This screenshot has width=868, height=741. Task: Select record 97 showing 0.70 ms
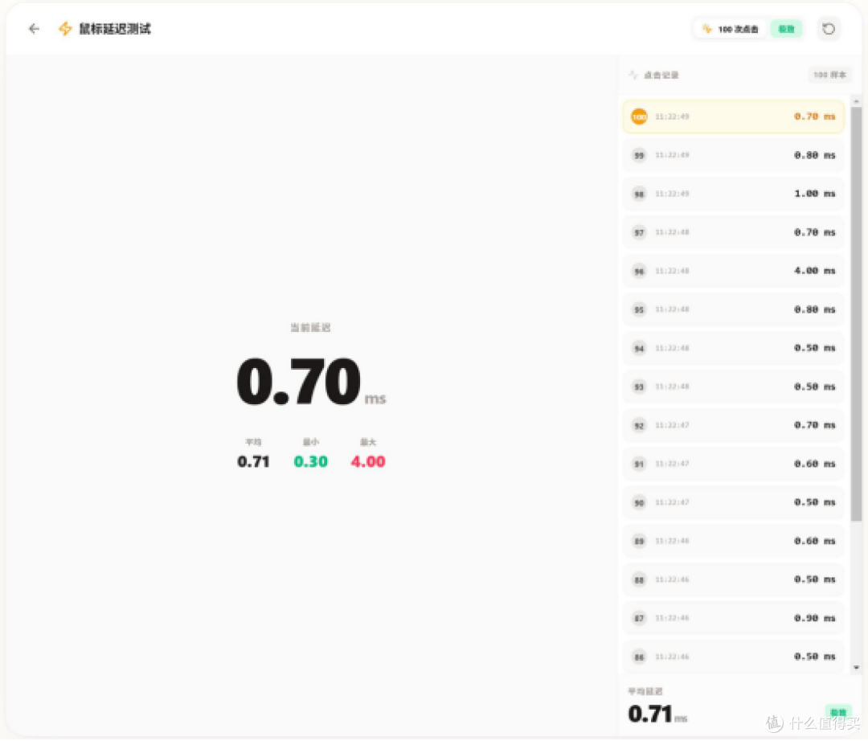(733, 232)
